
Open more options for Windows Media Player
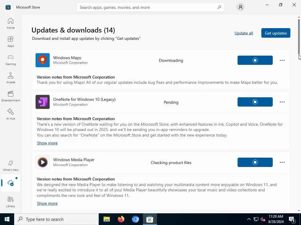282,162
